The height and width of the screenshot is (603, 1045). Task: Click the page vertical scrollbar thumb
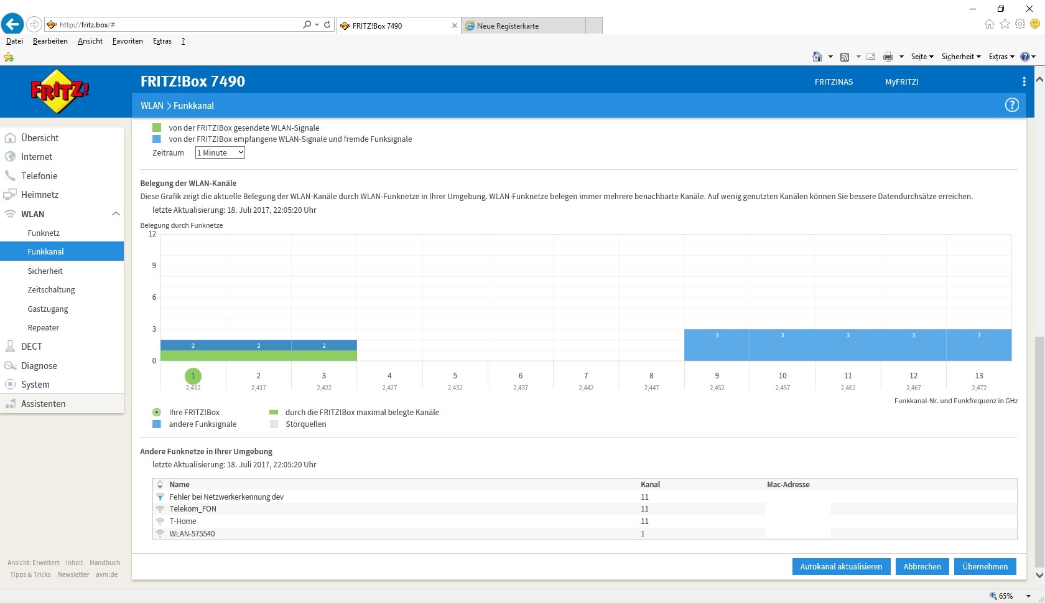[x=1039, y=451]
